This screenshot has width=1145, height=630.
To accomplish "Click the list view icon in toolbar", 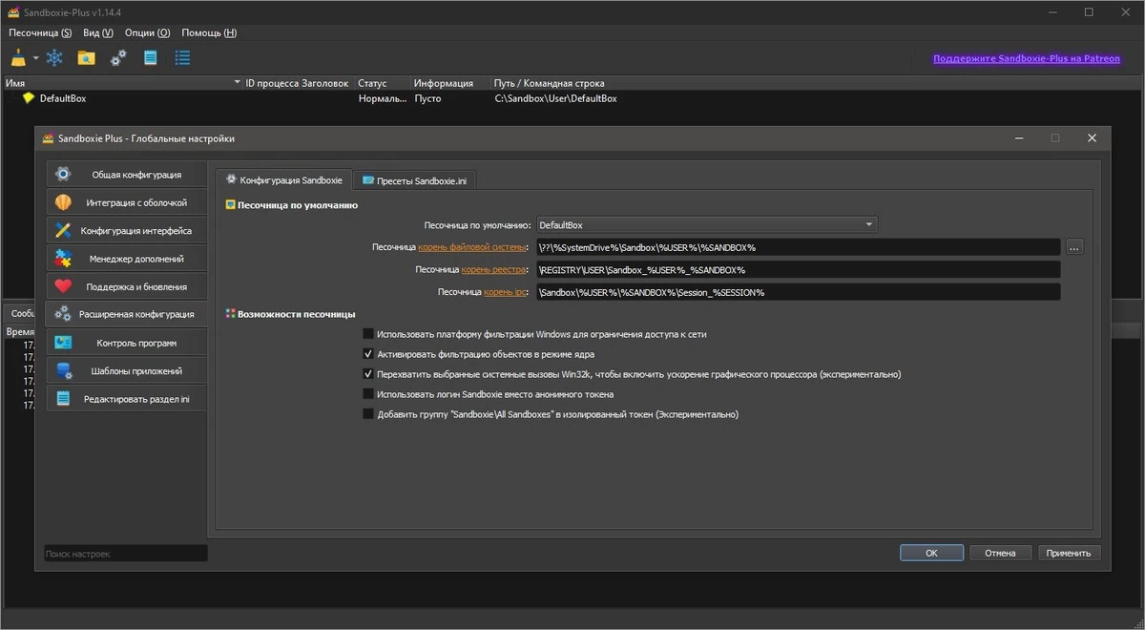I will click(x=182, y=58).
